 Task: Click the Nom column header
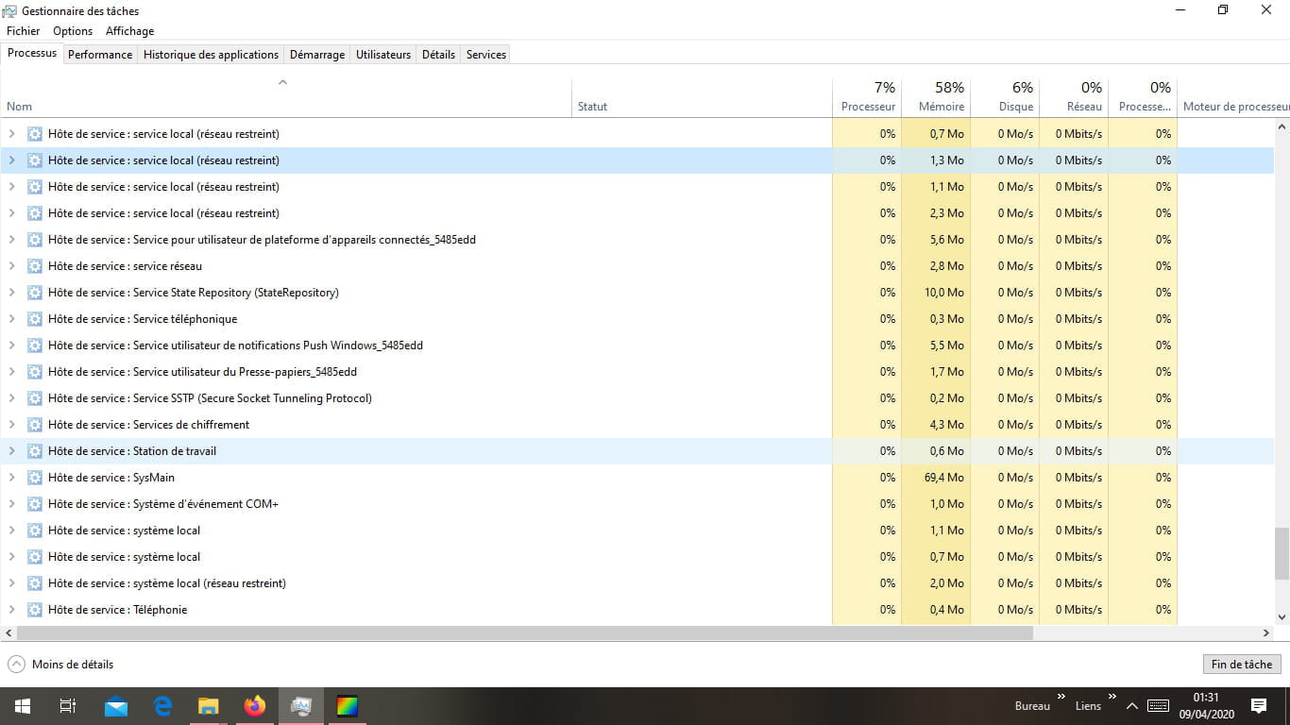tap(286, 96)
